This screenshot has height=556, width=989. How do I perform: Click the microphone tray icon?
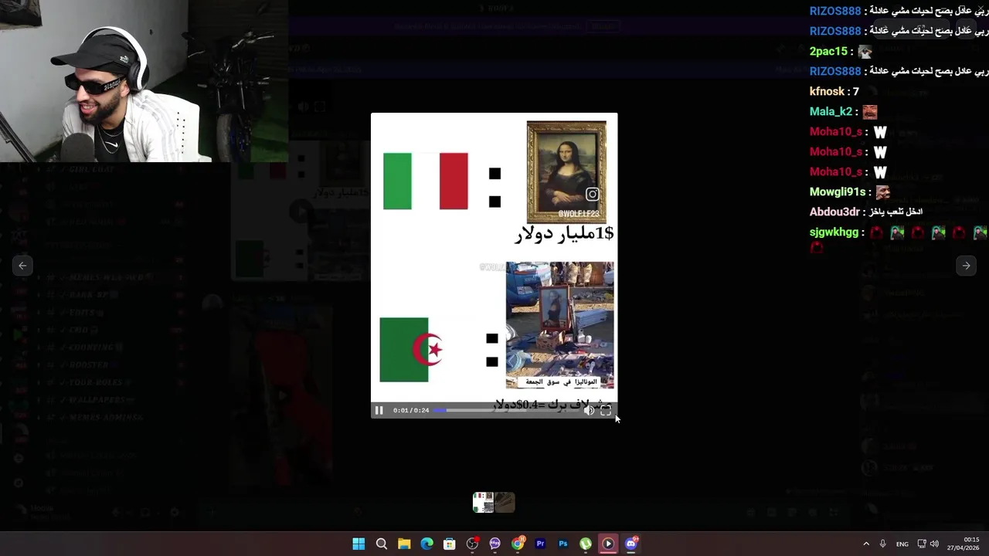882,544
